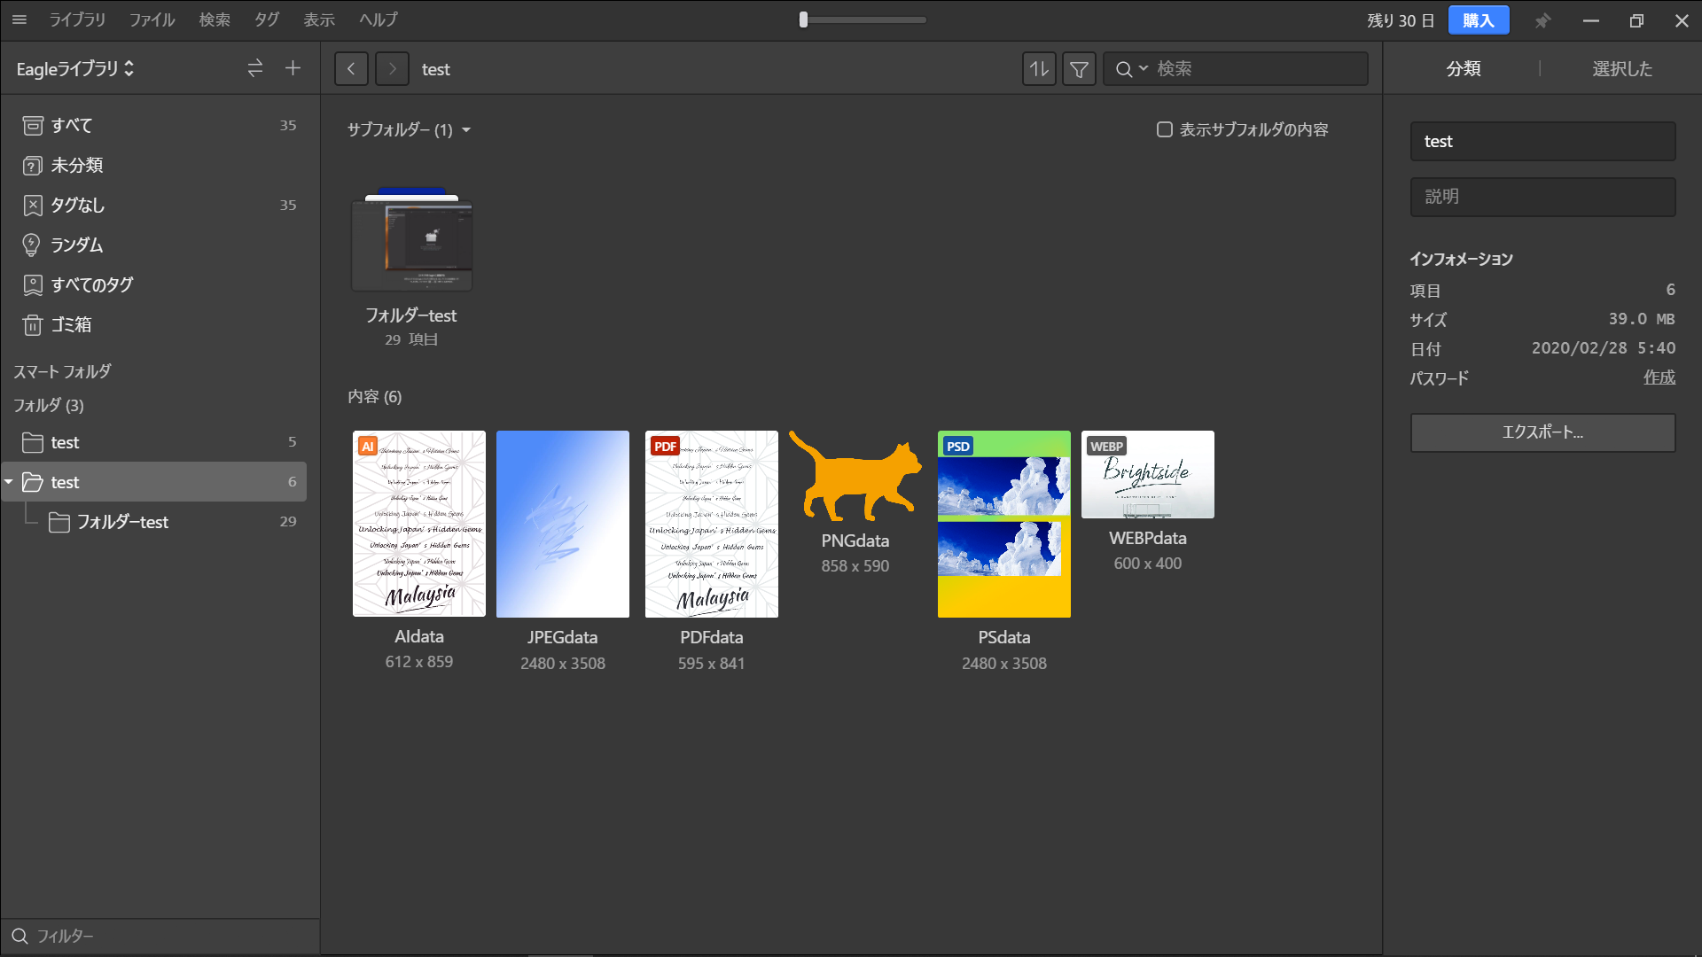Collapse the フォルダ (3) section header
1702x957 pixels.
48,405
